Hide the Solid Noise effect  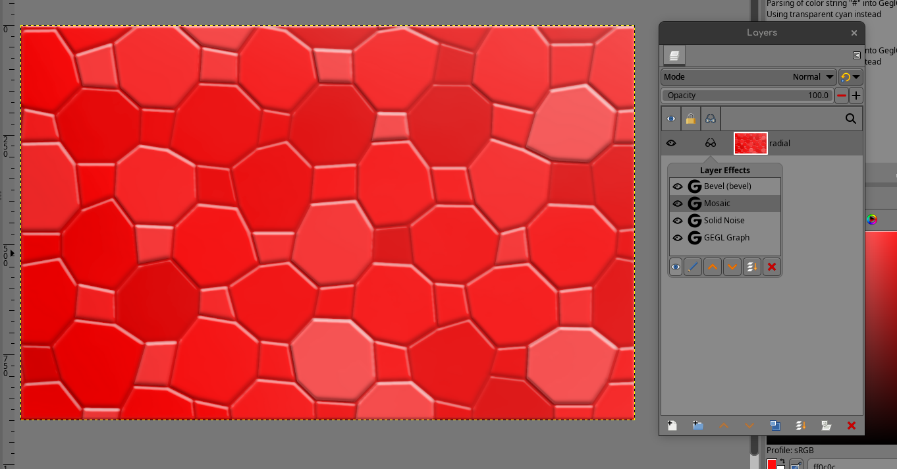pyautogui.click(x=678, y=221)
